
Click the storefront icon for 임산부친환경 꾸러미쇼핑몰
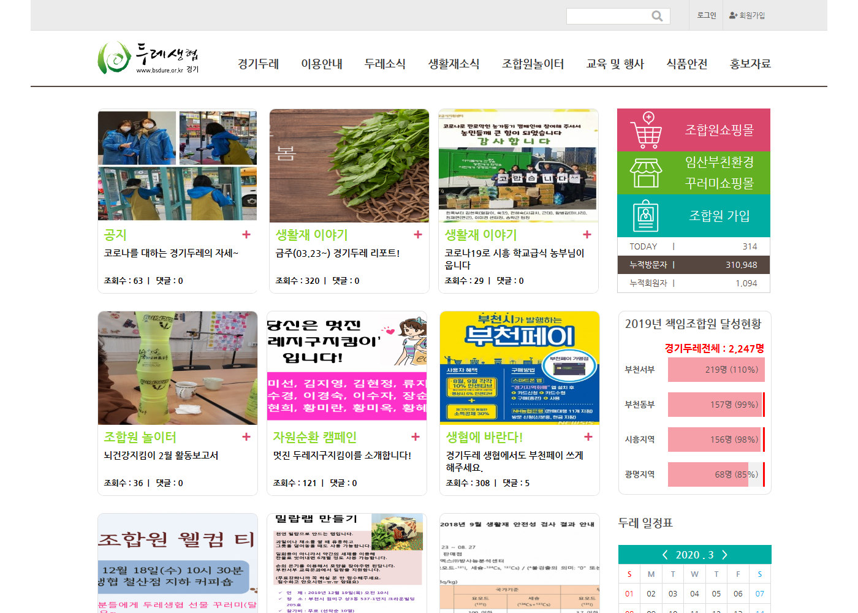[646, 173]
